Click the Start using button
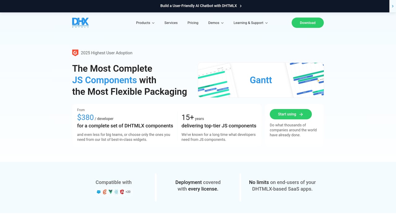Image resolution: width=396 pixels, height=223 pixels. point(291,114)
